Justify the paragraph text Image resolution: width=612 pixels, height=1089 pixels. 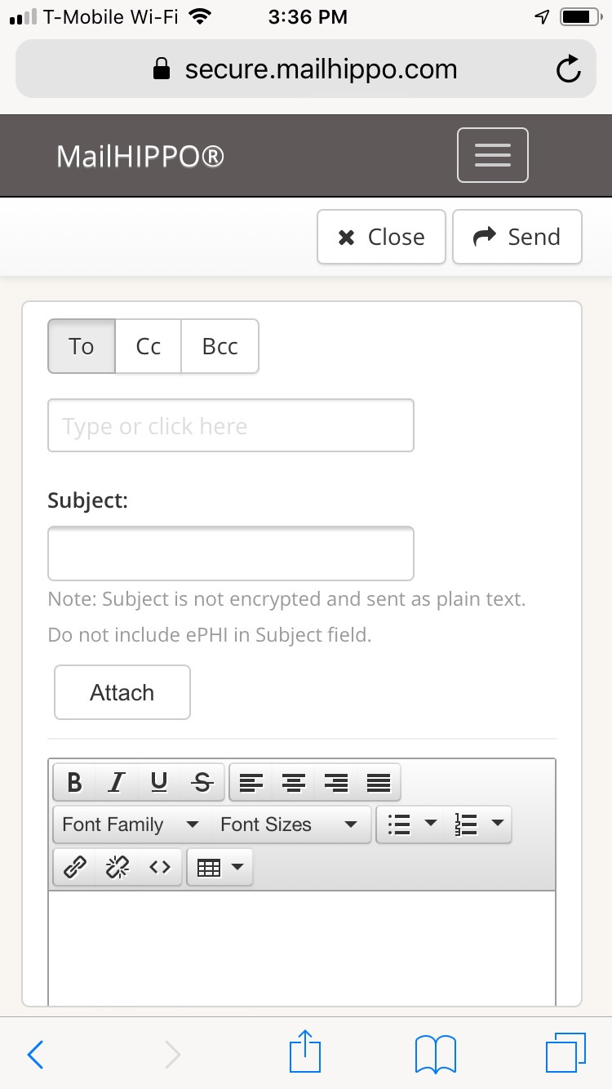click(379, 782)
